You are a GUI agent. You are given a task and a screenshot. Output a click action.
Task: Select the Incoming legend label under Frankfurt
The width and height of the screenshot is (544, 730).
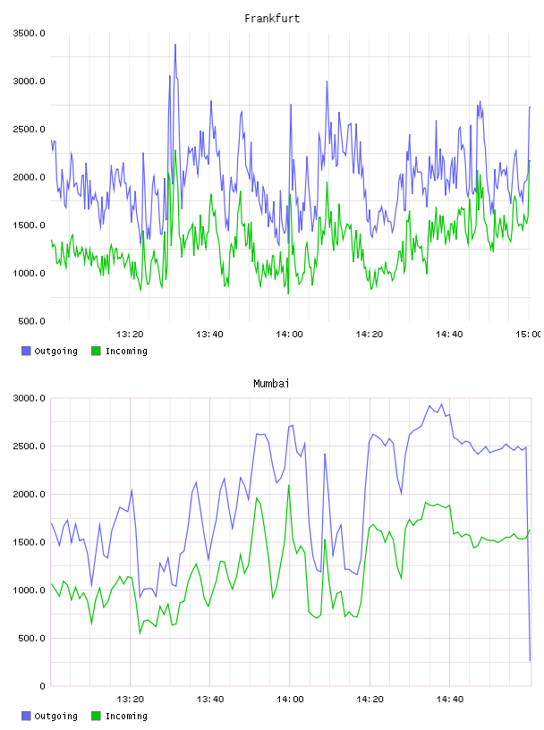click(x=126, y=352)
